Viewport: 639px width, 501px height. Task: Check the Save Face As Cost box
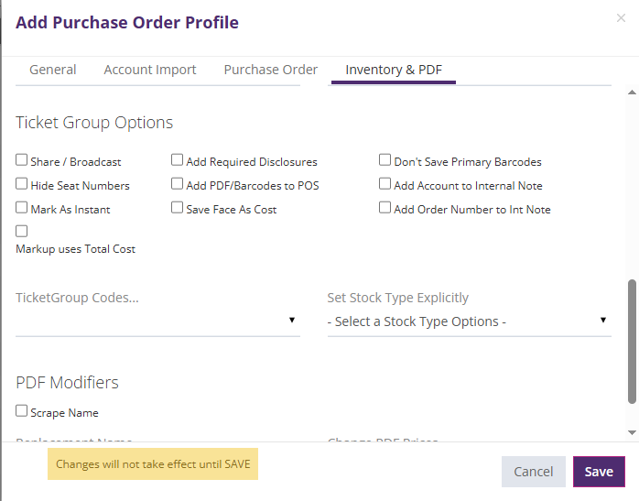tap(178, 208)
